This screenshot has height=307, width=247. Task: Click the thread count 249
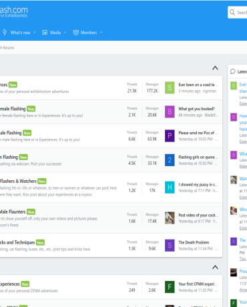(x=132, y=290)
